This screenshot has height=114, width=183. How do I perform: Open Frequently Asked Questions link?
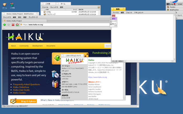click(x=26, y=84)
